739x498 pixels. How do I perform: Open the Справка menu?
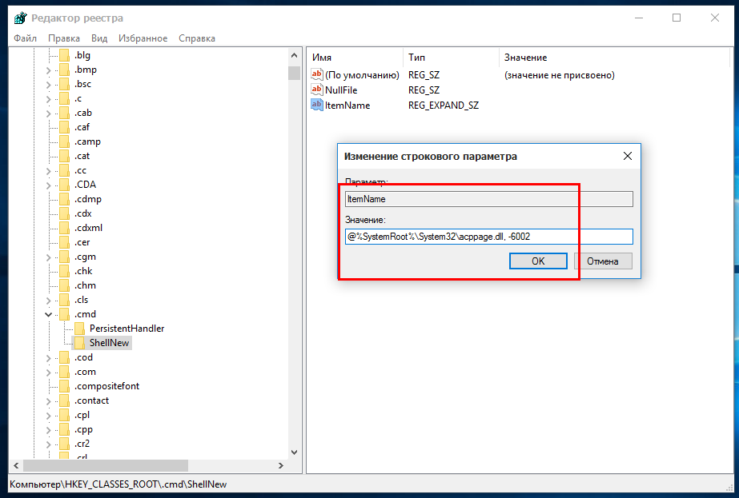196,38
